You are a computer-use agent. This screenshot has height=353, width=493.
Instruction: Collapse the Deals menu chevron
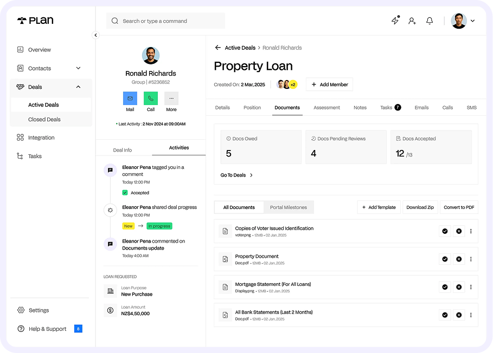coord(78,87)
